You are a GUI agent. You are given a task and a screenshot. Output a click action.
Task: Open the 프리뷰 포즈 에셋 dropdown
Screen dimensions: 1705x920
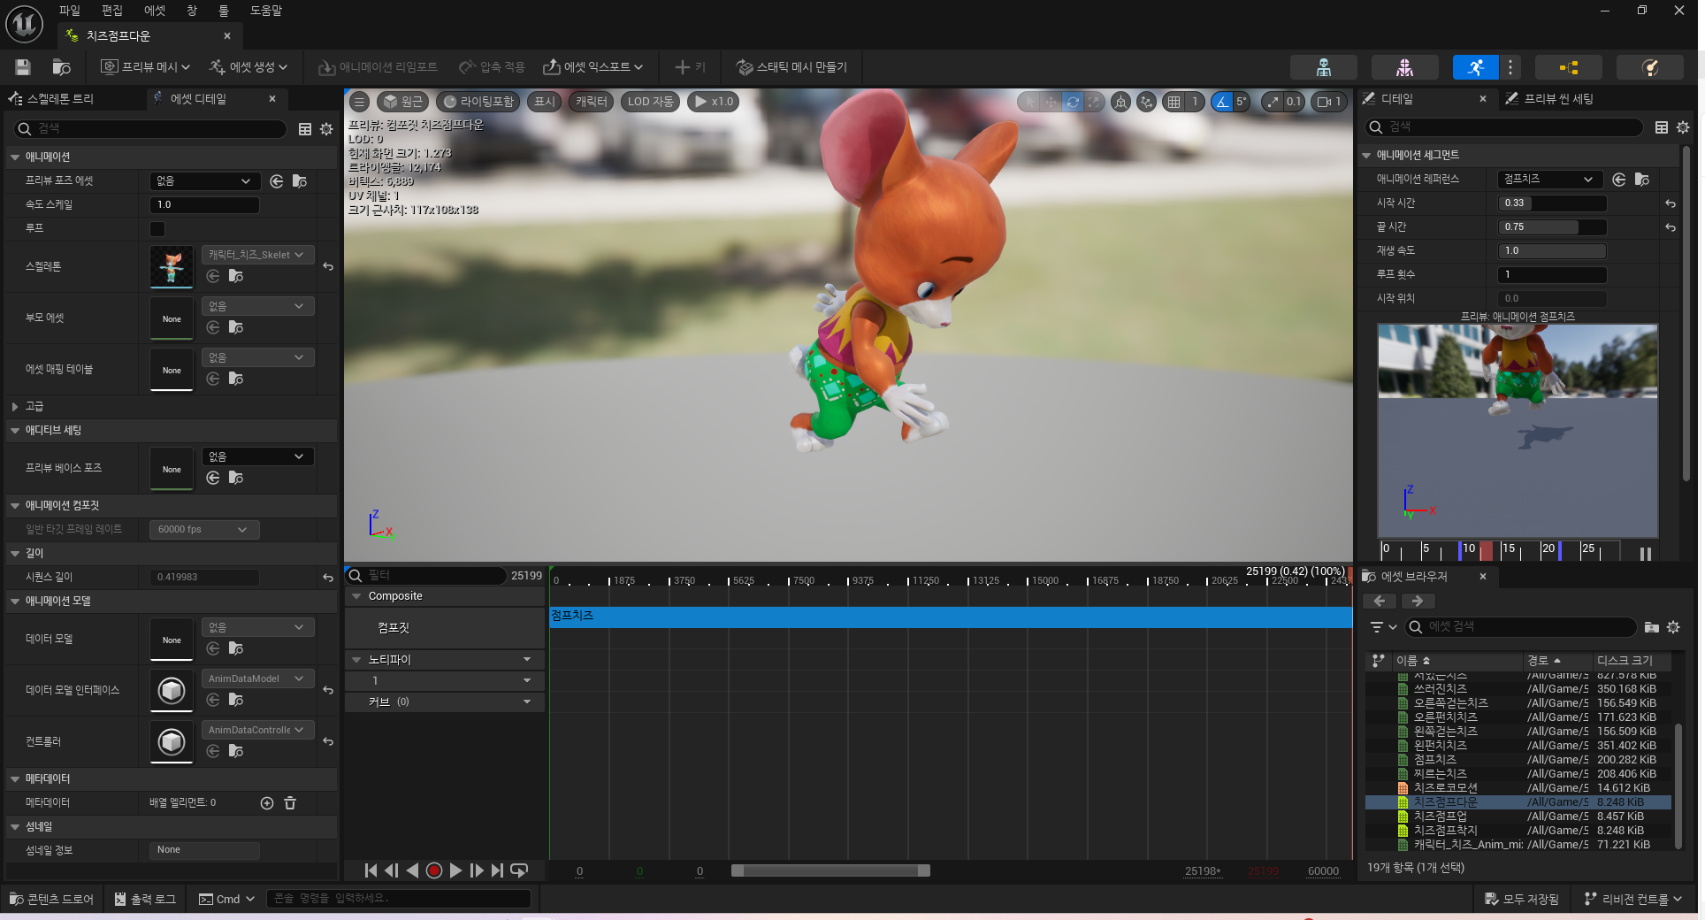coord(204,181)
